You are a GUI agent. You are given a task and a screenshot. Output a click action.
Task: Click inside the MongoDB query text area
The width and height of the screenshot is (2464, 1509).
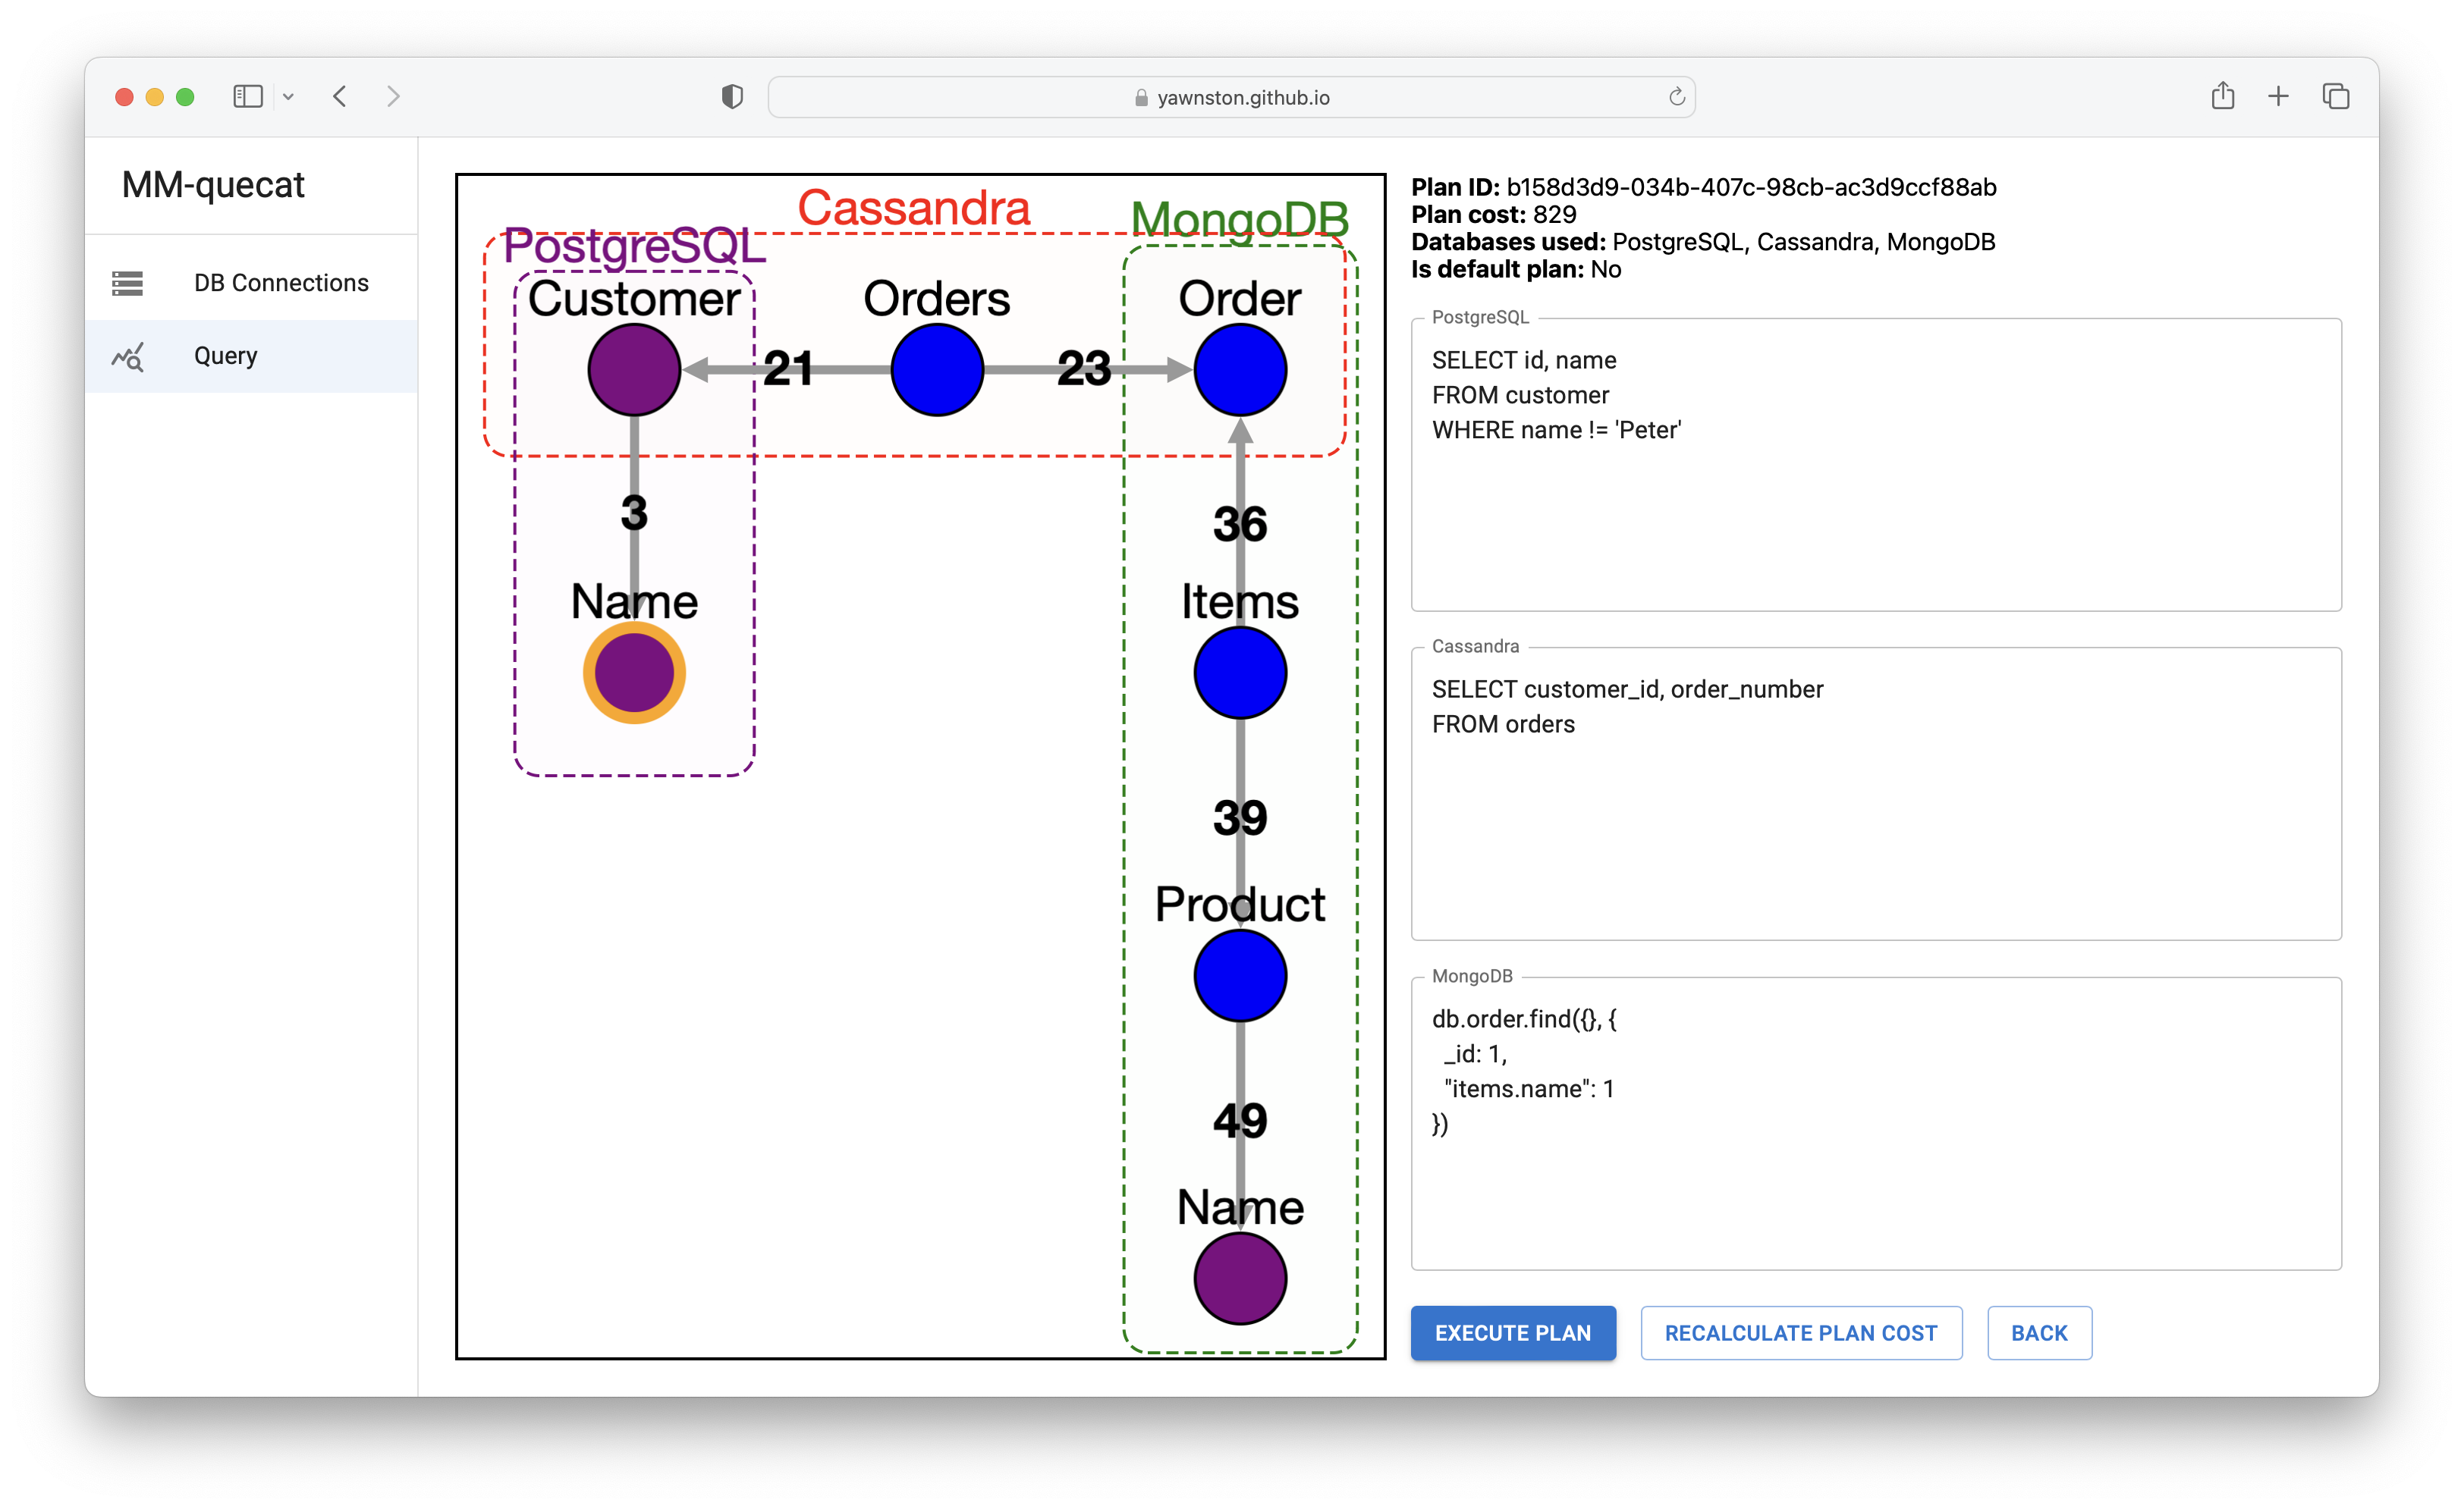1875,1123
